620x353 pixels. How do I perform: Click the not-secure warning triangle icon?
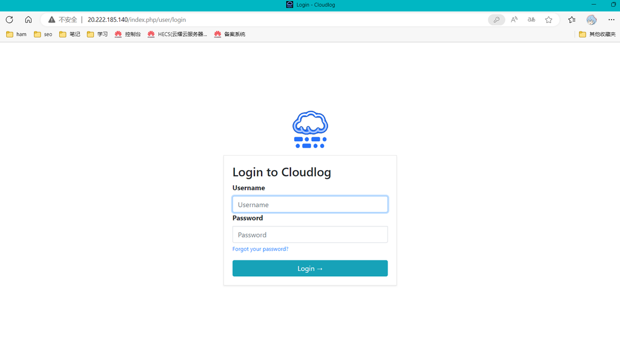coord(52,19)
